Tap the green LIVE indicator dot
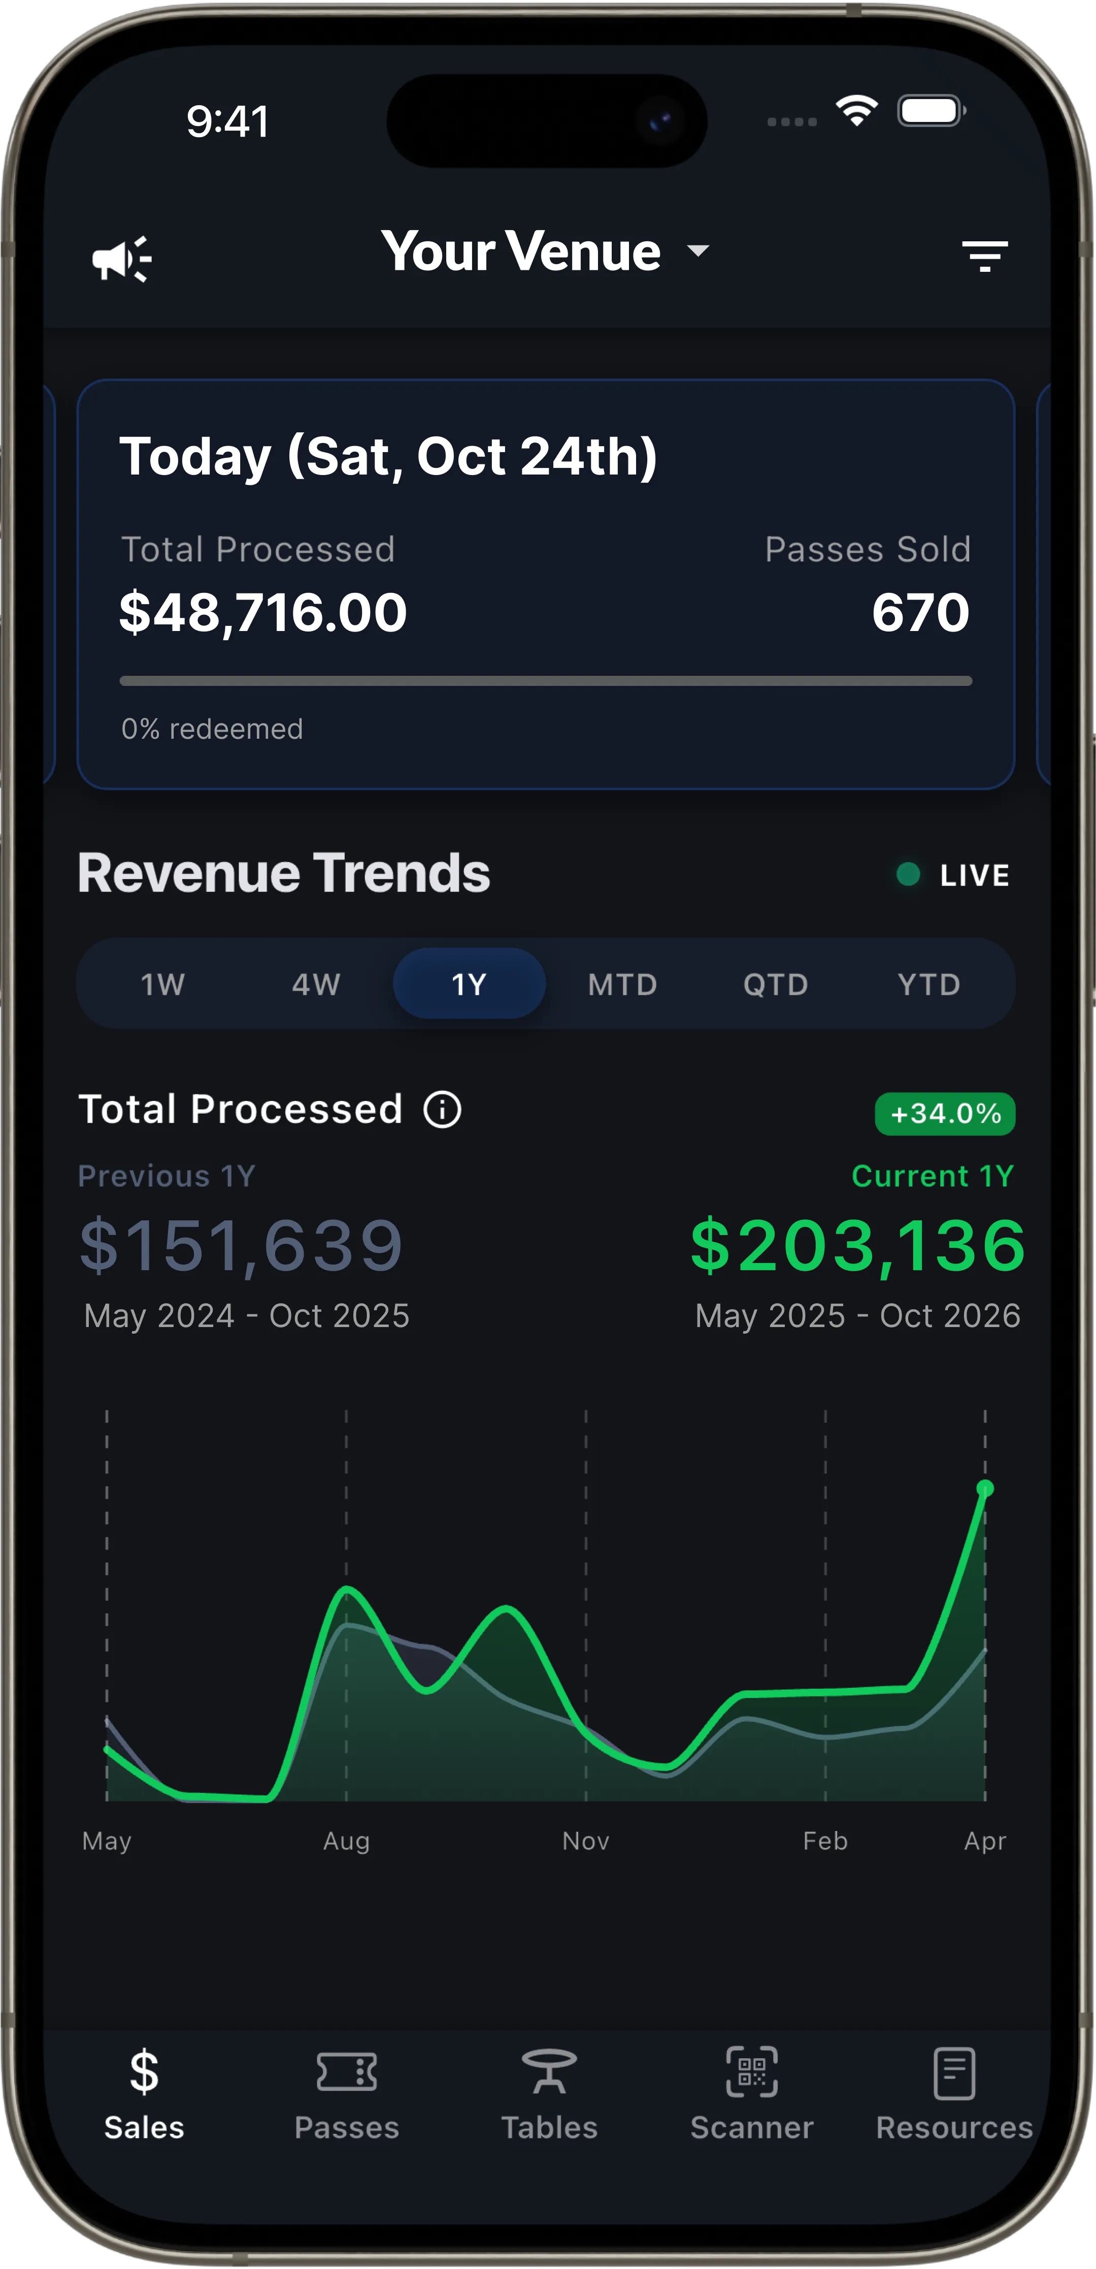1096x2269 pixels. click(908, 875)
